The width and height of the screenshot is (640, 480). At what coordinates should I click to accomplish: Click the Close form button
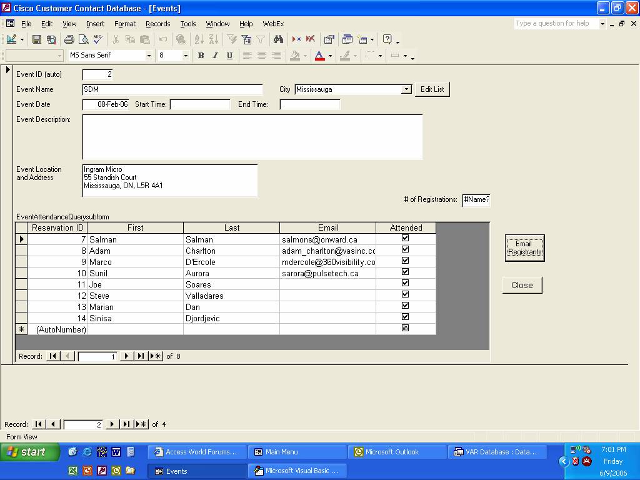click(522, 285)
